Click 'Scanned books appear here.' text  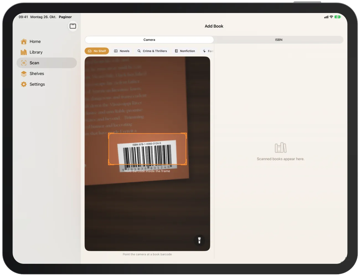[281, 159]
